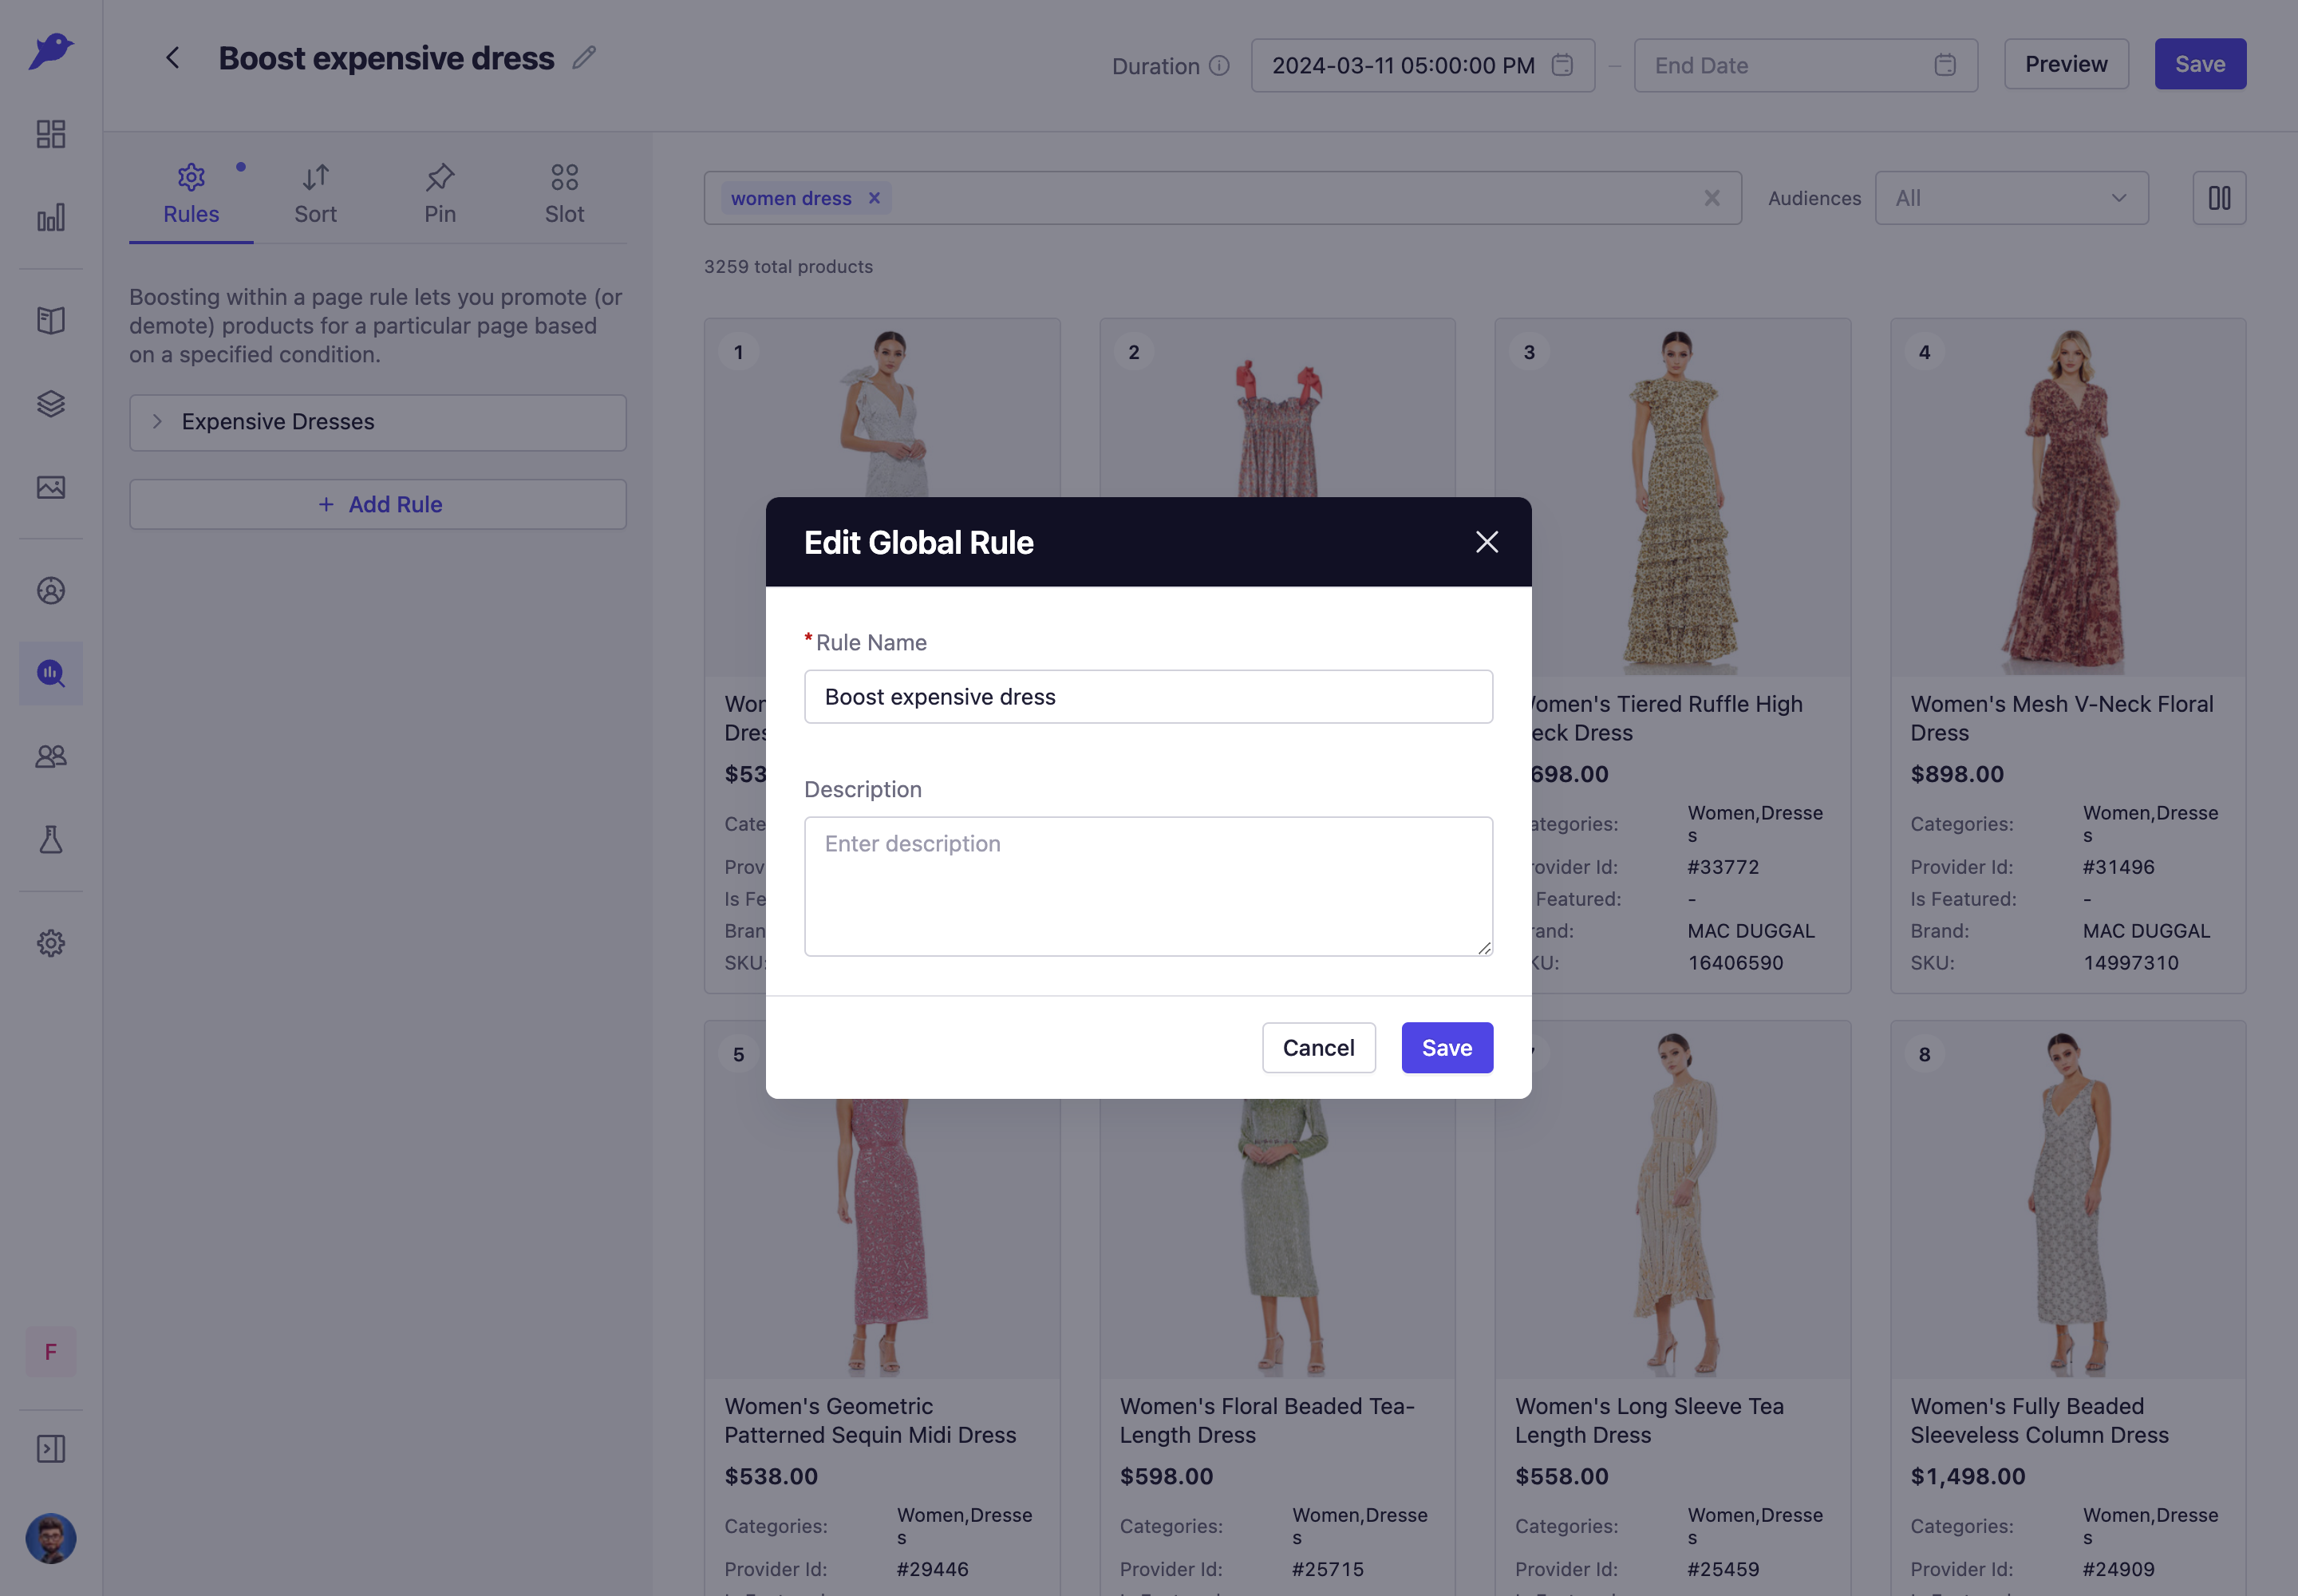Cancel the Edit Global Rule dialog
The image size is (2298, 1596).
pos(1318,1048)
